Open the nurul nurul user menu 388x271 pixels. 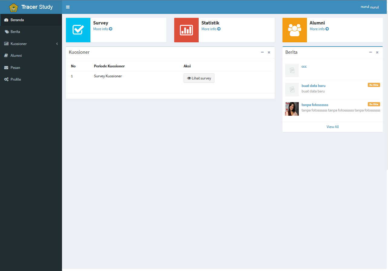[x=370, y=7]
